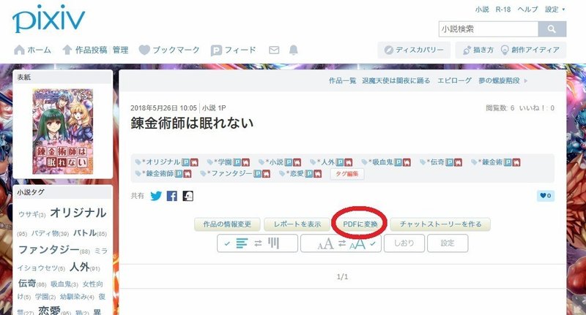The height and width of the screenshot is (315, 586).
Task: Click レポートを表示 button
Action: point(297,224)
